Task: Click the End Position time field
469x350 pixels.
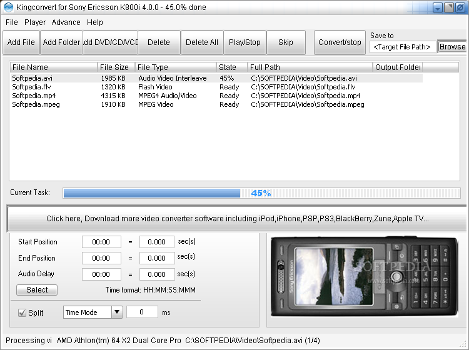Action: coord(101,258)
